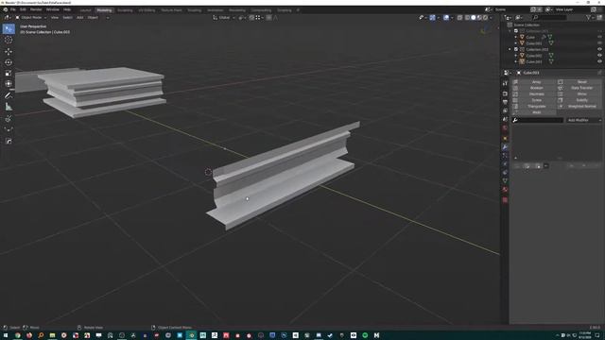Open the Add Modifier dropdown
This screenshot has height=340, width=605.
coord(584,120)
